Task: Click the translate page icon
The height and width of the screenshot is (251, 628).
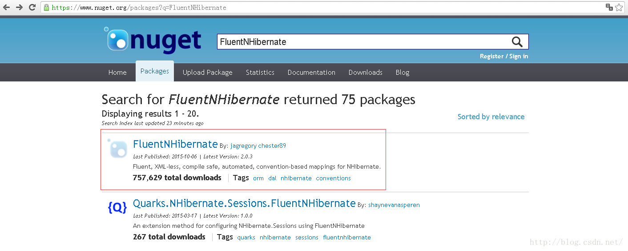Action: pos(609,8)
